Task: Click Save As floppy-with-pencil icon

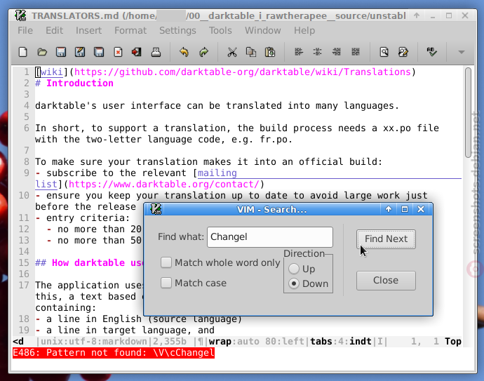Action: point(80,52)
